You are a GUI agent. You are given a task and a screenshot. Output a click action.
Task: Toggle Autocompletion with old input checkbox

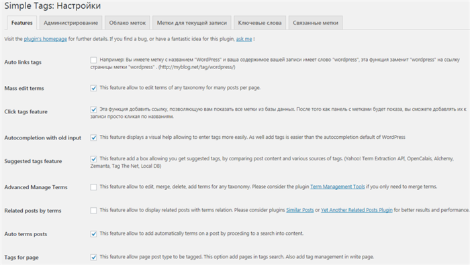click(93, 138)
